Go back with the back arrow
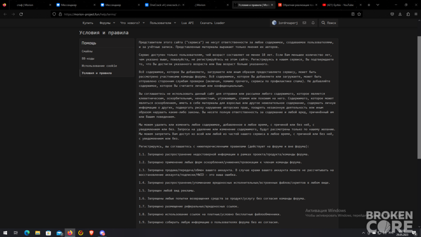The height and width of the screenshot is (237, 421). pos(5,14)
